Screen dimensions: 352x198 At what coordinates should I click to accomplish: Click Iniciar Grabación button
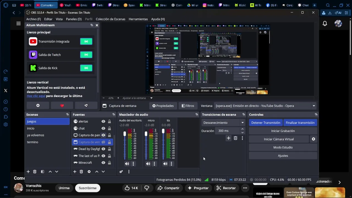[x=283, y=131]
